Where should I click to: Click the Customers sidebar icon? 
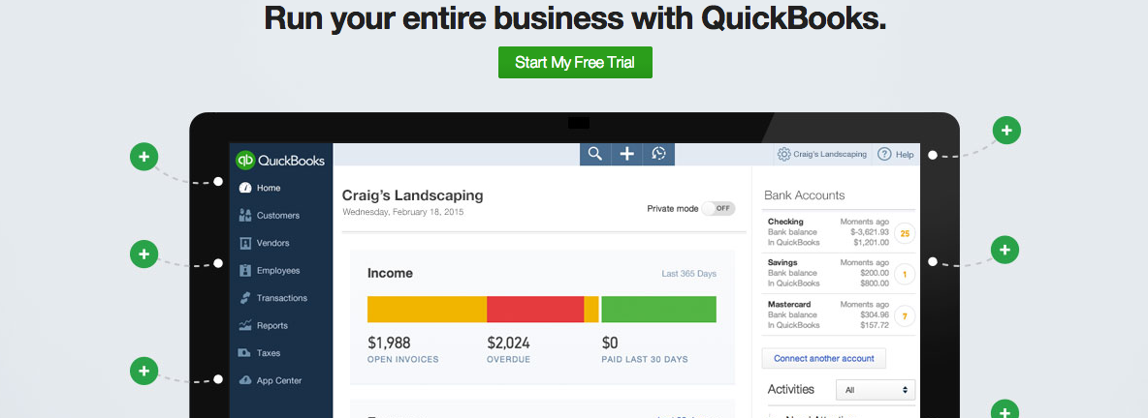245,216
